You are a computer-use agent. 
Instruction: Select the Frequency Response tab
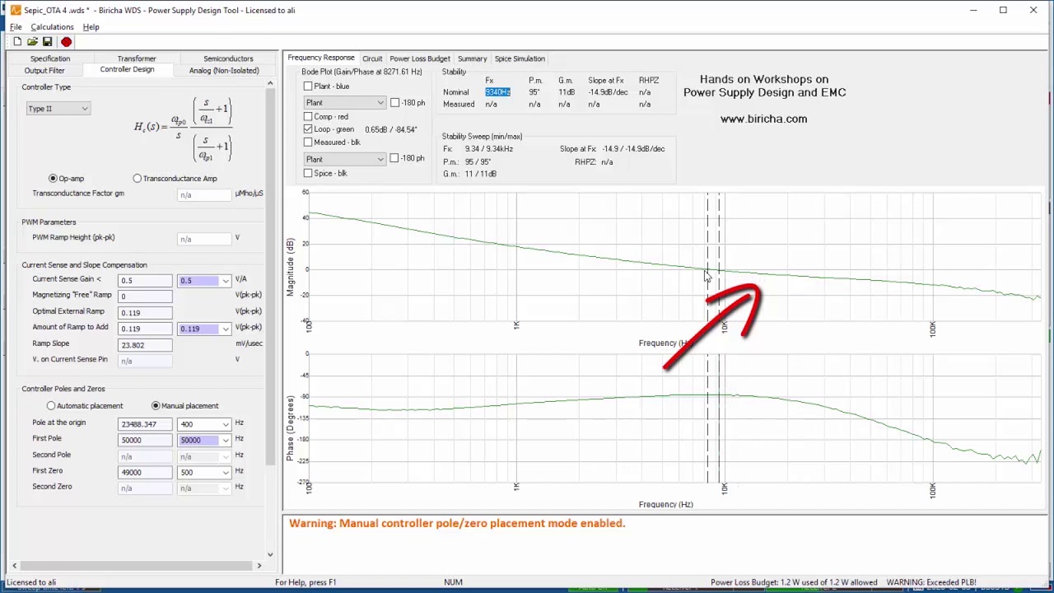[321, 58]
